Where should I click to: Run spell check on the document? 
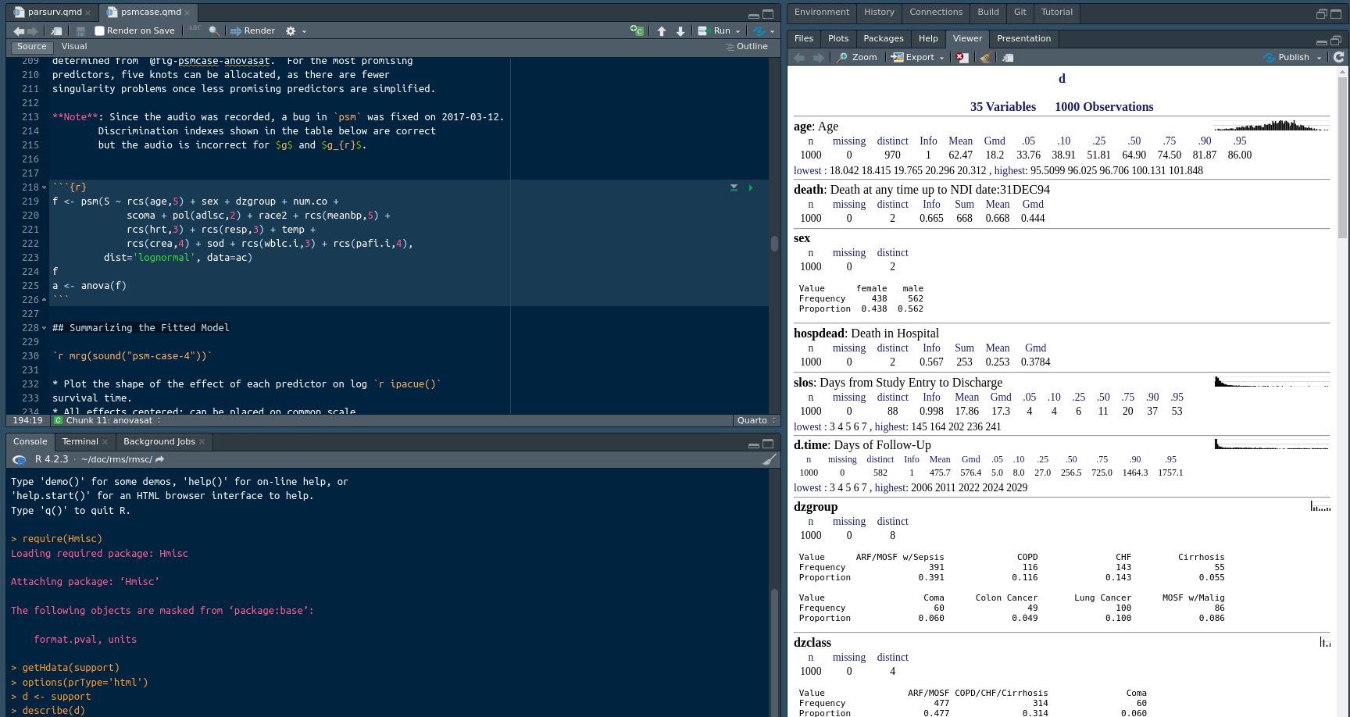[195, 30]
